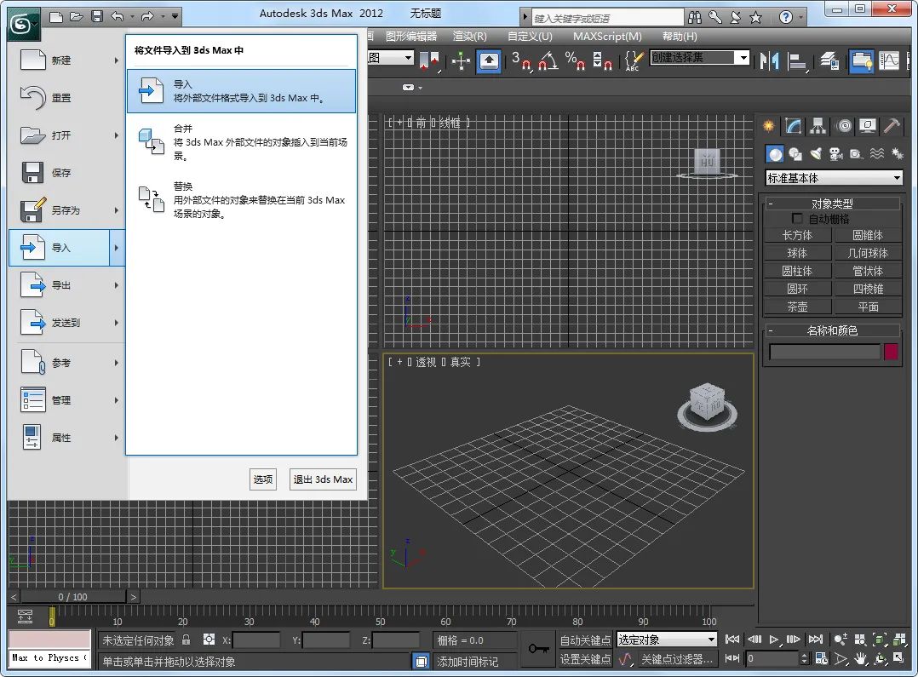Select the Cameras category icon
The width and height of the screenshot is (918, 677).
(836, 154)
